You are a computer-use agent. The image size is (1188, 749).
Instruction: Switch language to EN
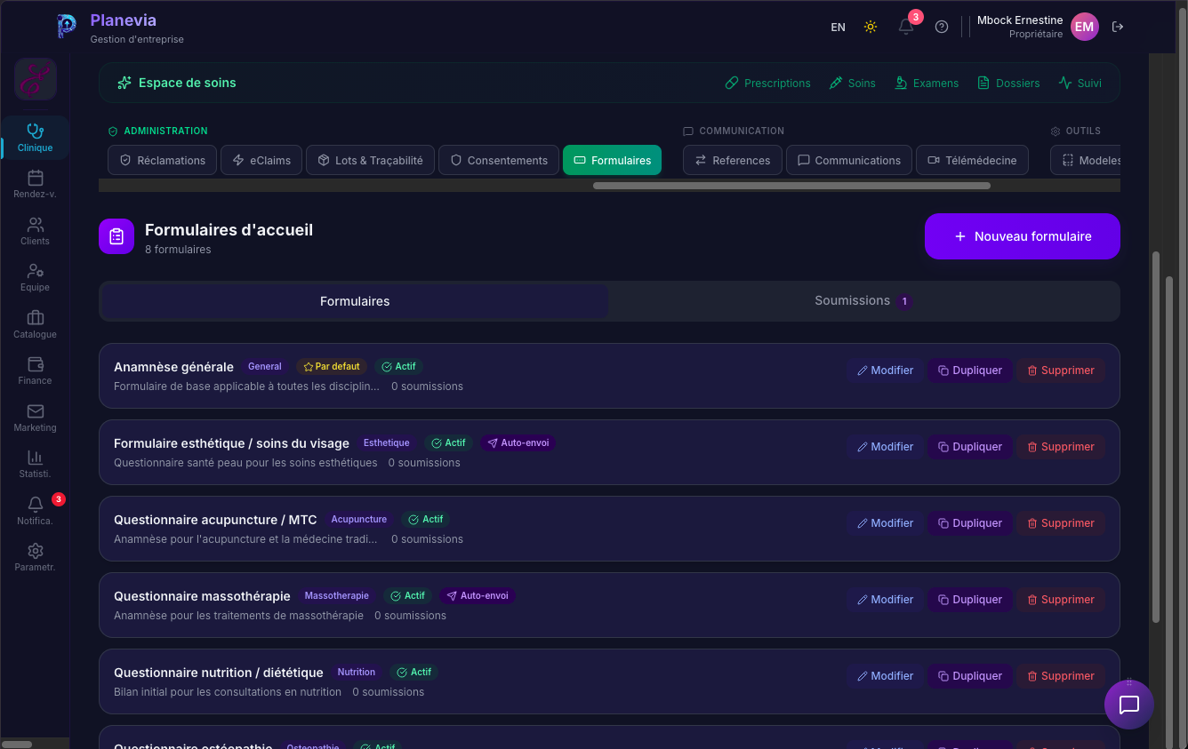point(838,28)
